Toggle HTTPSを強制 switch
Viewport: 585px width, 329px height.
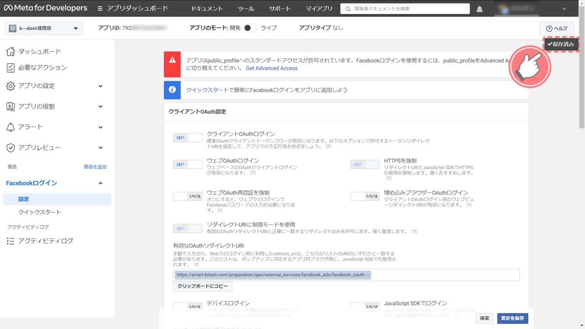click(365, 164)
